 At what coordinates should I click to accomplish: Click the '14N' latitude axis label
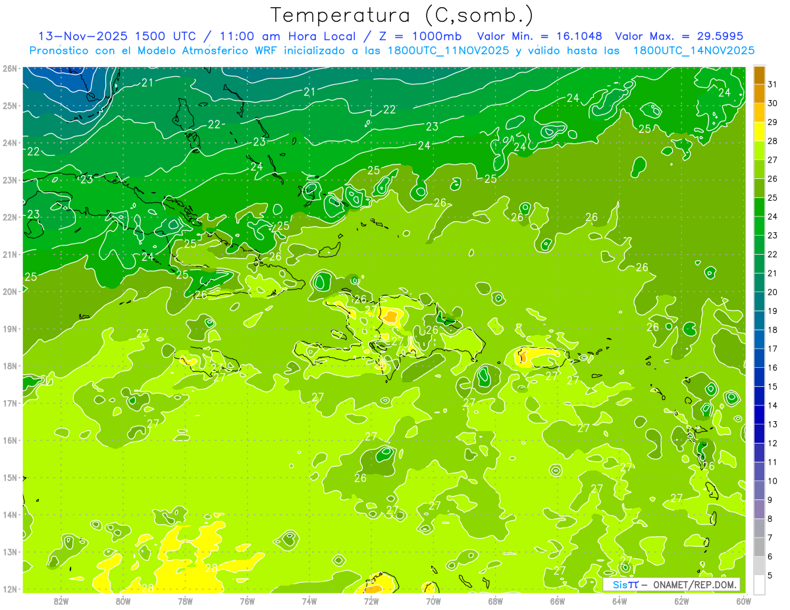[9, 515]
